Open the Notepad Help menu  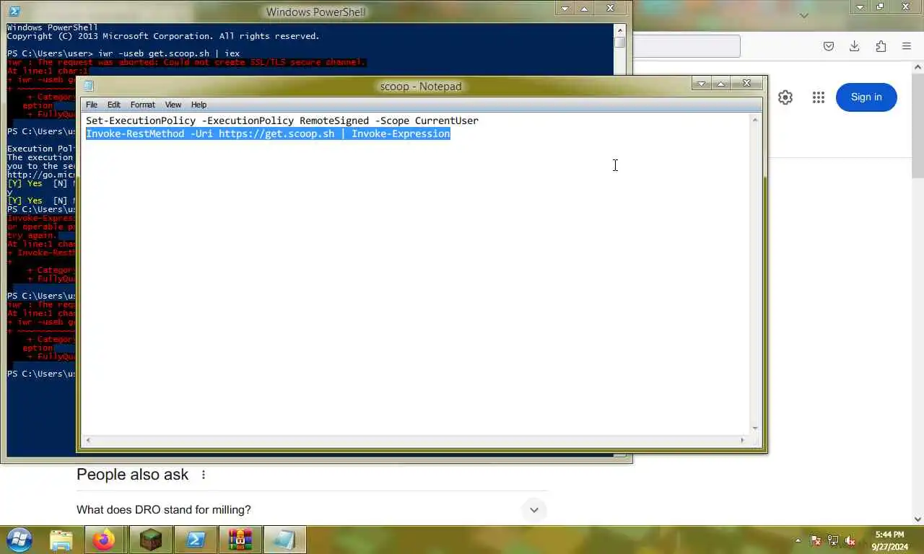(199, 105)
